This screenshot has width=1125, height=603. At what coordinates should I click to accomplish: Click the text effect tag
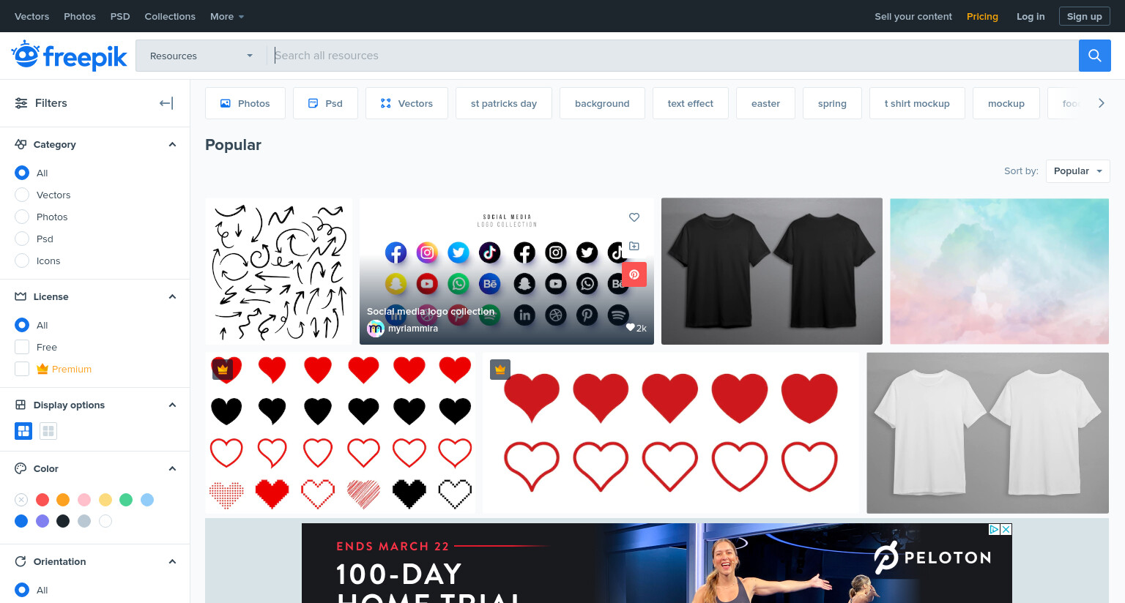click(x=691, y=103)
